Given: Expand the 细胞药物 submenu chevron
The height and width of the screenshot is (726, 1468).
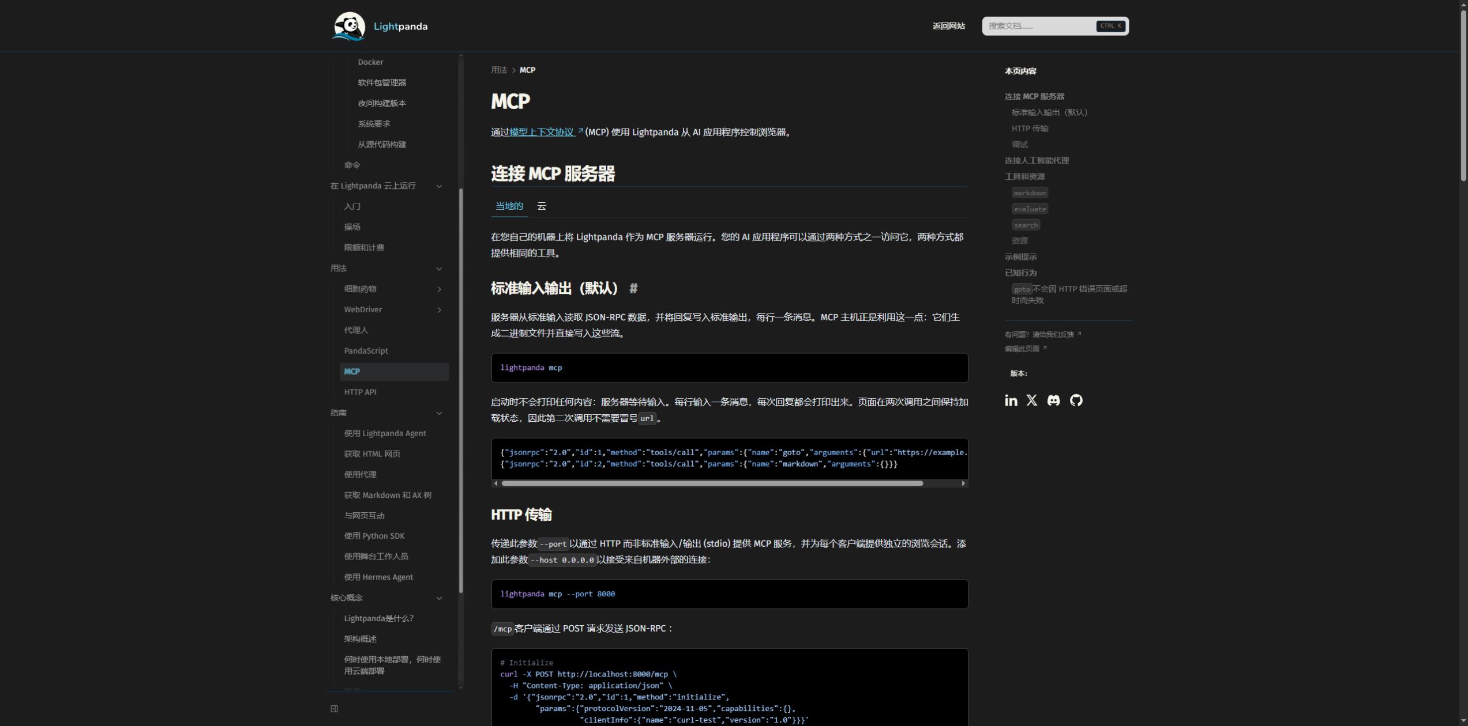Looking at the screenshot, I should [x=439, y=289].
